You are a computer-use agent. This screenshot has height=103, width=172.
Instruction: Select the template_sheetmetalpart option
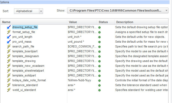click(x=28, y=71)
